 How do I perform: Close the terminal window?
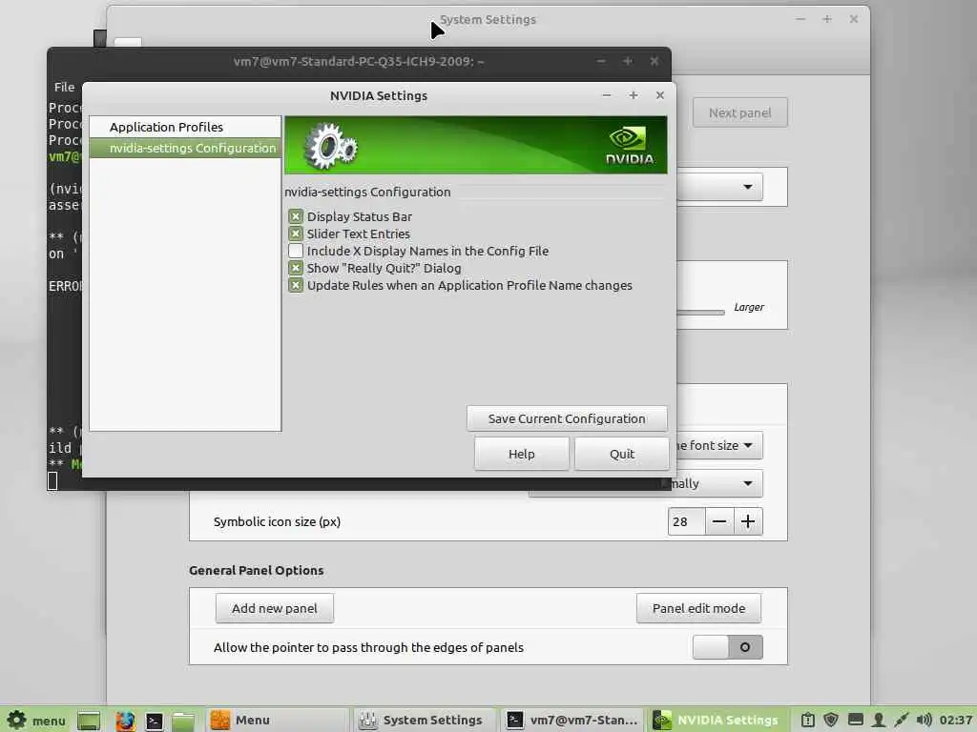coord(655,61)
